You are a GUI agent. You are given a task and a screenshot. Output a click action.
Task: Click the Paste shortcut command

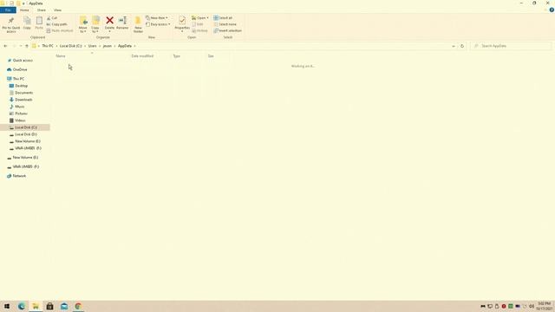60,31
